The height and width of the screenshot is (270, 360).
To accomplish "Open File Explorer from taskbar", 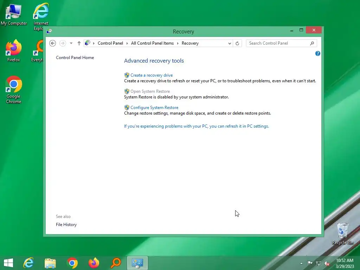I will tap(50, 263).
